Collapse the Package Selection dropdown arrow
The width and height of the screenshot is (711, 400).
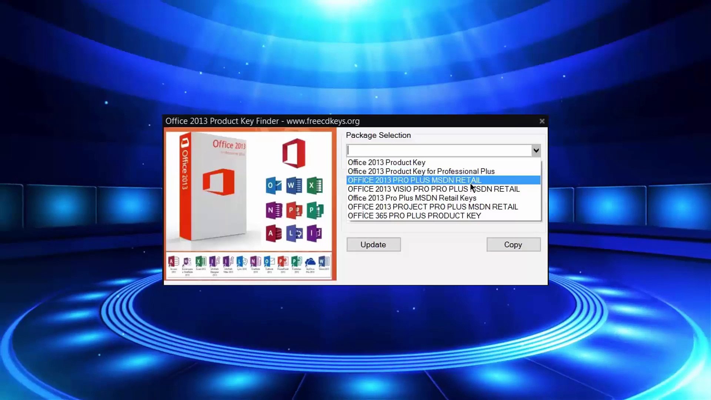[x=536, y=150]
